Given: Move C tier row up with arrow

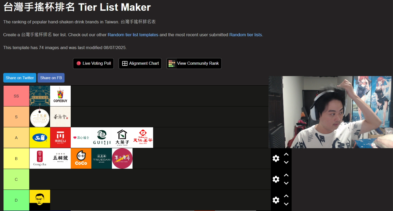Looking at the screenshot, I should point(286,175).
